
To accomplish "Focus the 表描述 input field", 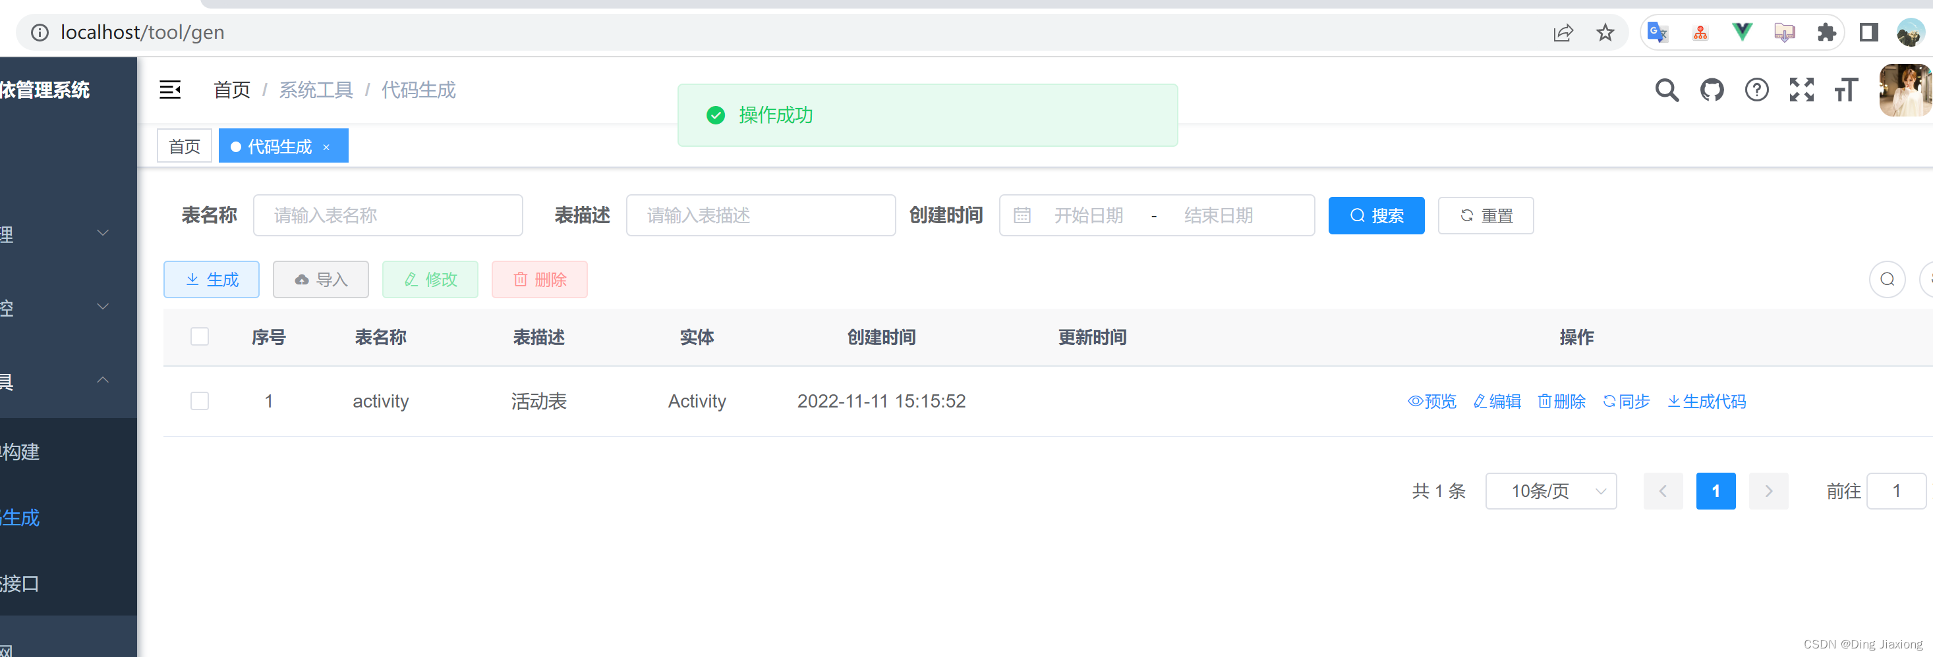I will [761, 216].
